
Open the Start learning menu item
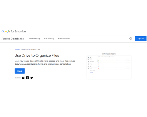(49, 39)
